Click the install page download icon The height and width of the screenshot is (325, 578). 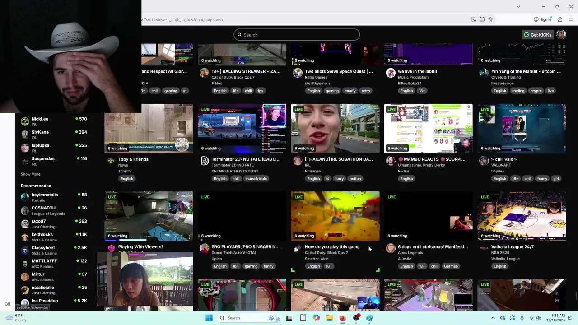pos(482,19)
